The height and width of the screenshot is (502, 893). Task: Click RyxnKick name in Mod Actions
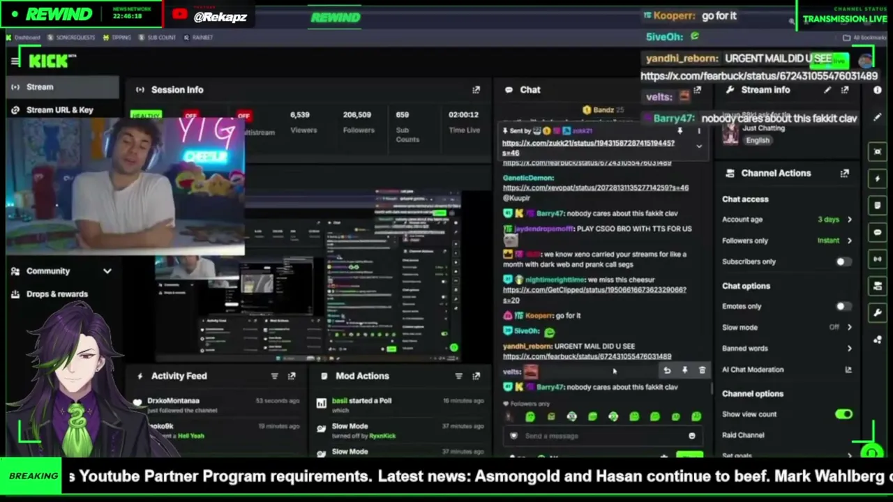381,436
